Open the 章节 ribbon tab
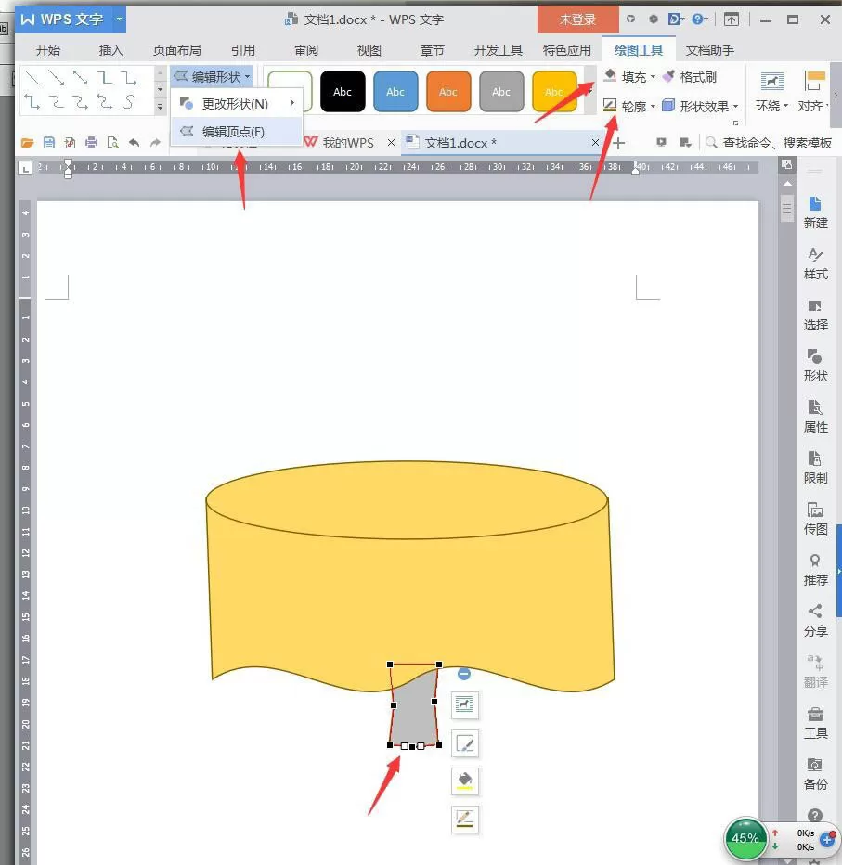 pos(432,50)
